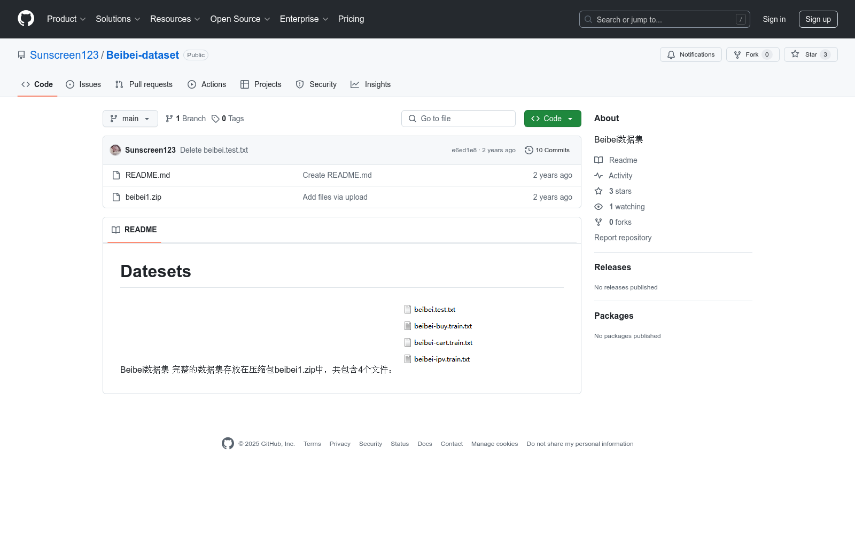This screenshot has width=855, height=534.
Task: Open the green Code dropdown button
Action: [553, 119]
